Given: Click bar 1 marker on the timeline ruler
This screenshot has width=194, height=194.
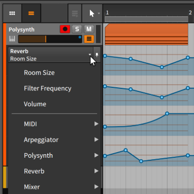Looking at the screenshot, I should (107, 13).
